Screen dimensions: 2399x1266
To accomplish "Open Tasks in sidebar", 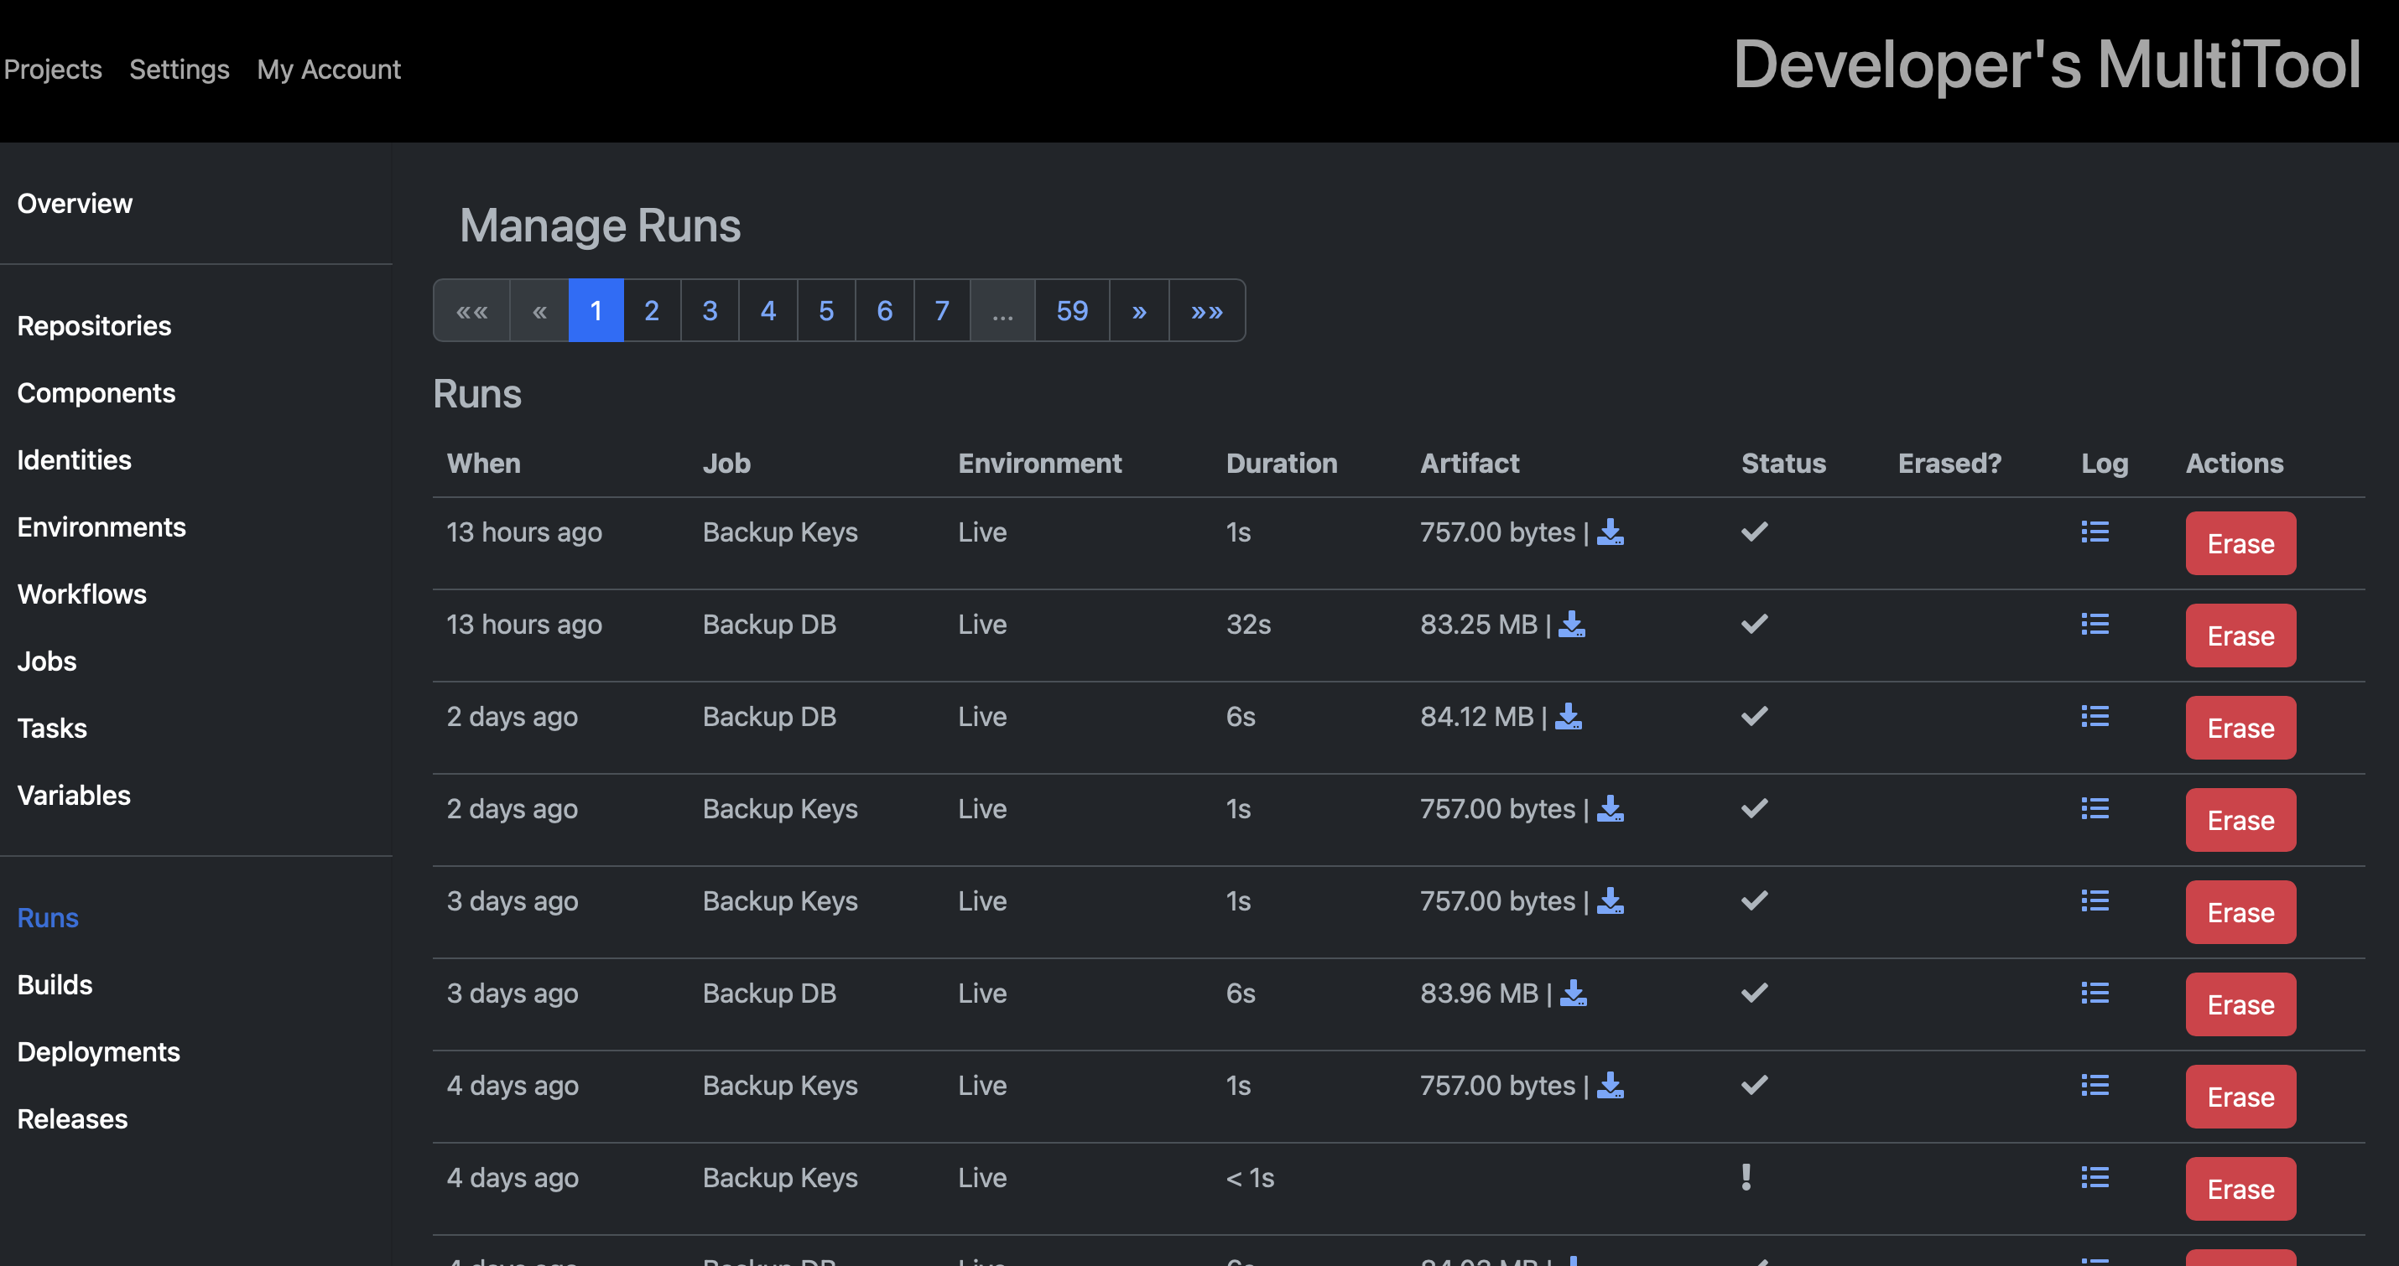I will tap(52, 729).
